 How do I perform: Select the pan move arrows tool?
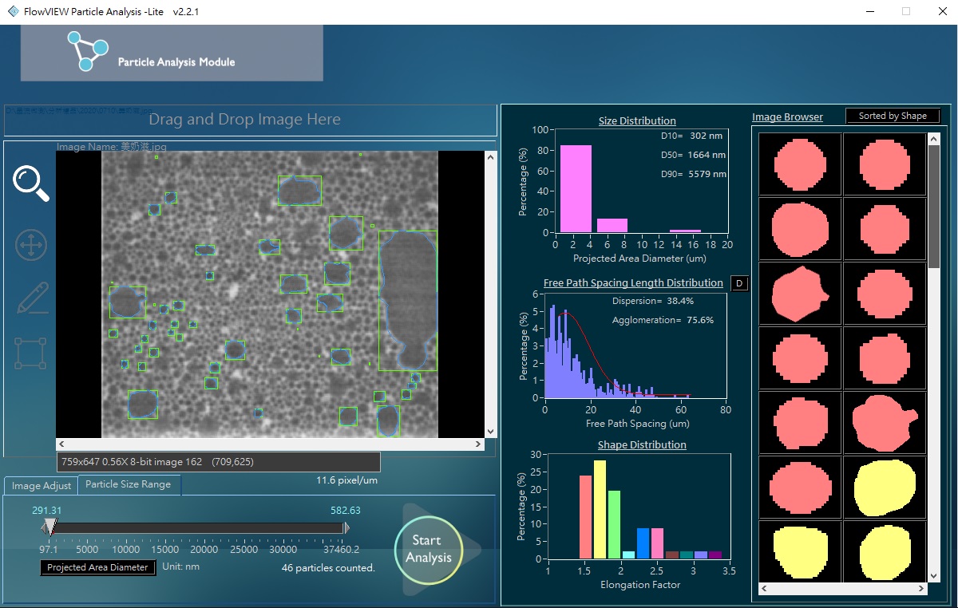coord(31,245)
